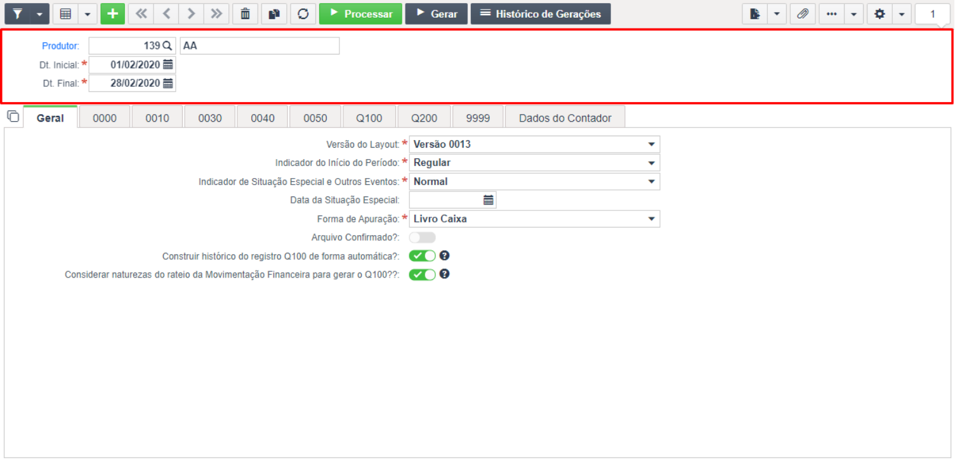
Task: Open the Dados do Contador tab
Action: pyautogui.click(x=565, y=118)
